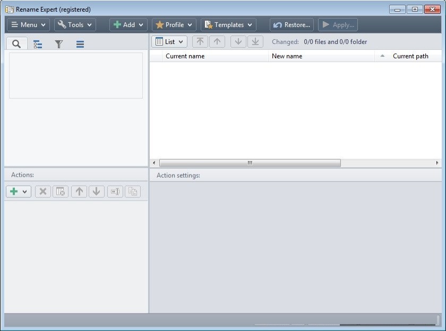Move selected file up one position
The height and width of the screenshot is (331, 446).
(217, 42)
